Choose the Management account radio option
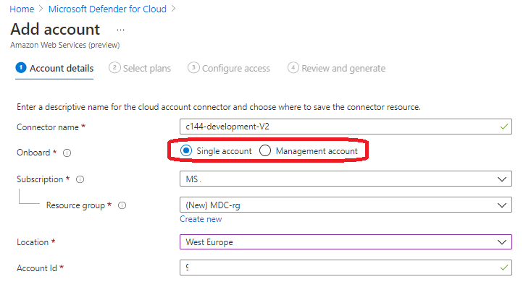 [264, 151]
